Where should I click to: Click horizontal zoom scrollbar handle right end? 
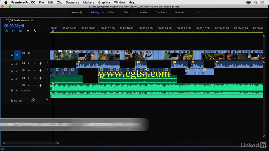coord(57,142)
